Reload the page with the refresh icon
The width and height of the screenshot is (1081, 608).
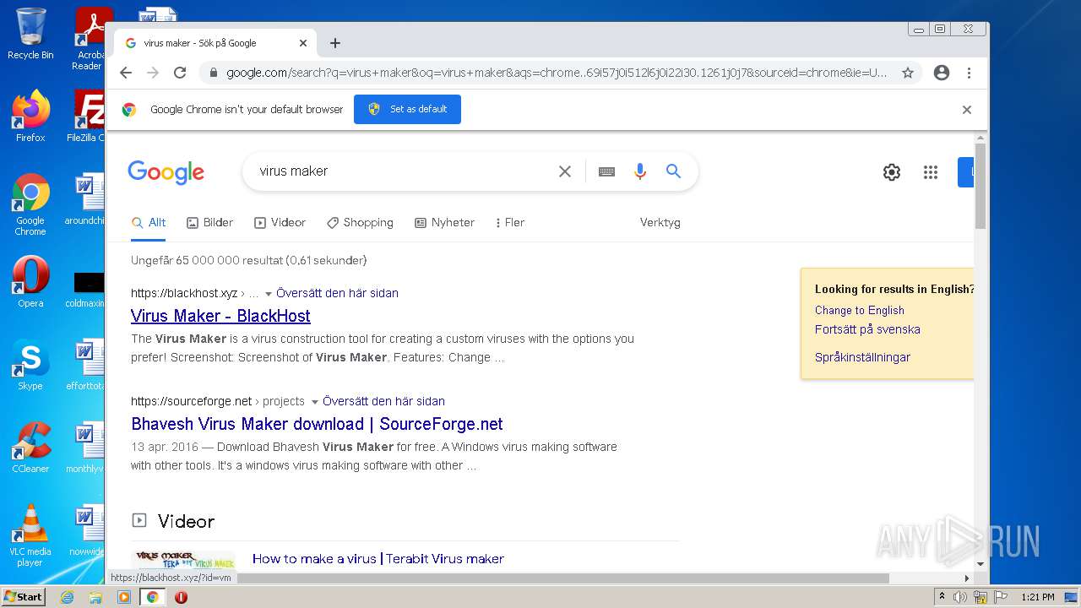(180, 73)
